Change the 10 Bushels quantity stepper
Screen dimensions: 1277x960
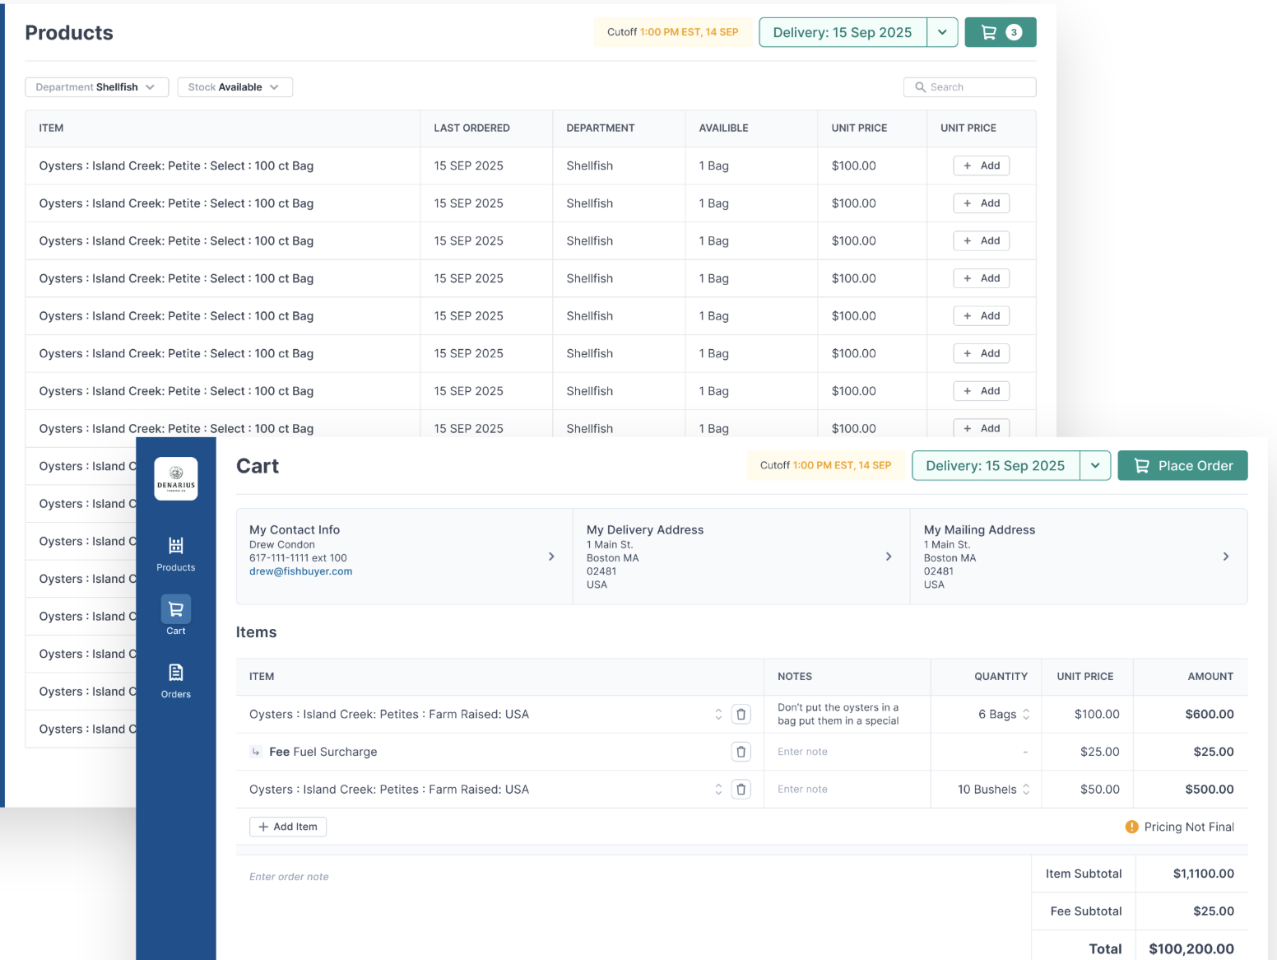pos(1026,790)
